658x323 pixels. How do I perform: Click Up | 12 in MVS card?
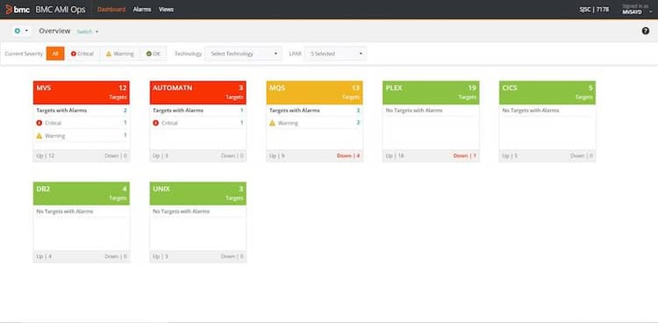46,156
